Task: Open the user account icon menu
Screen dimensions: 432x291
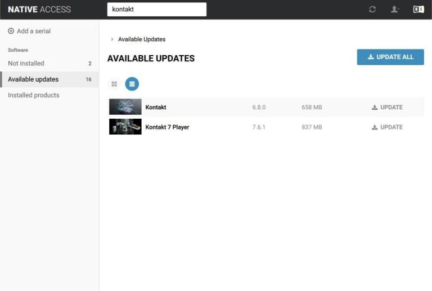Action: 395,10
